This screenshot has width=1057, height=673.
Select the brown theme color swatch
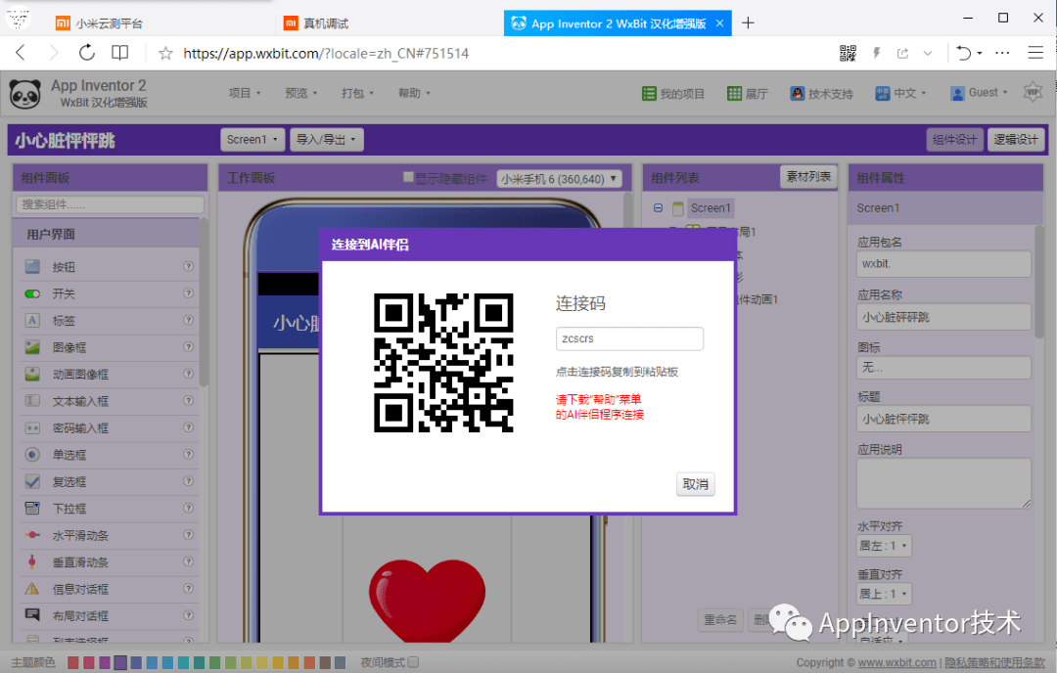(x=325, y=663)
